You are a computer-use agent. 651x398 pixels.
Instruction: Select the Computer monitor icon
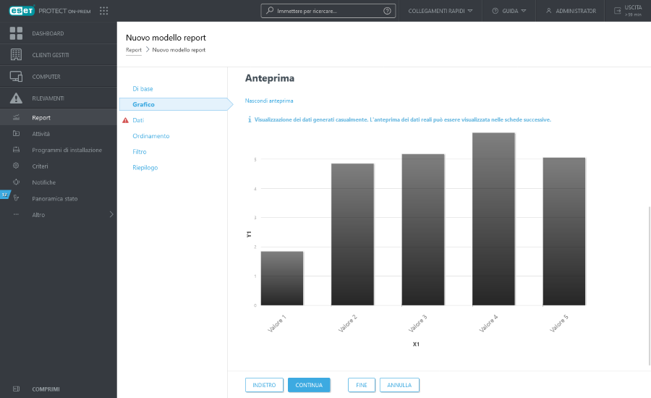16,77
